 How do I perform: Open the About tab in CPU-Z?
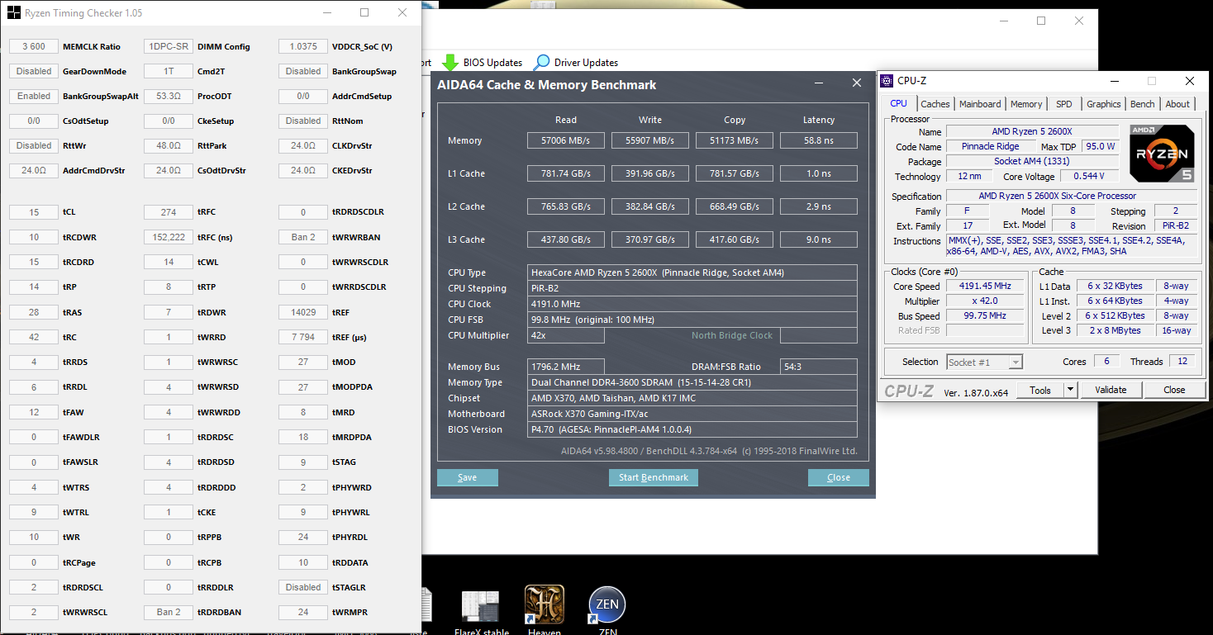1177,104
